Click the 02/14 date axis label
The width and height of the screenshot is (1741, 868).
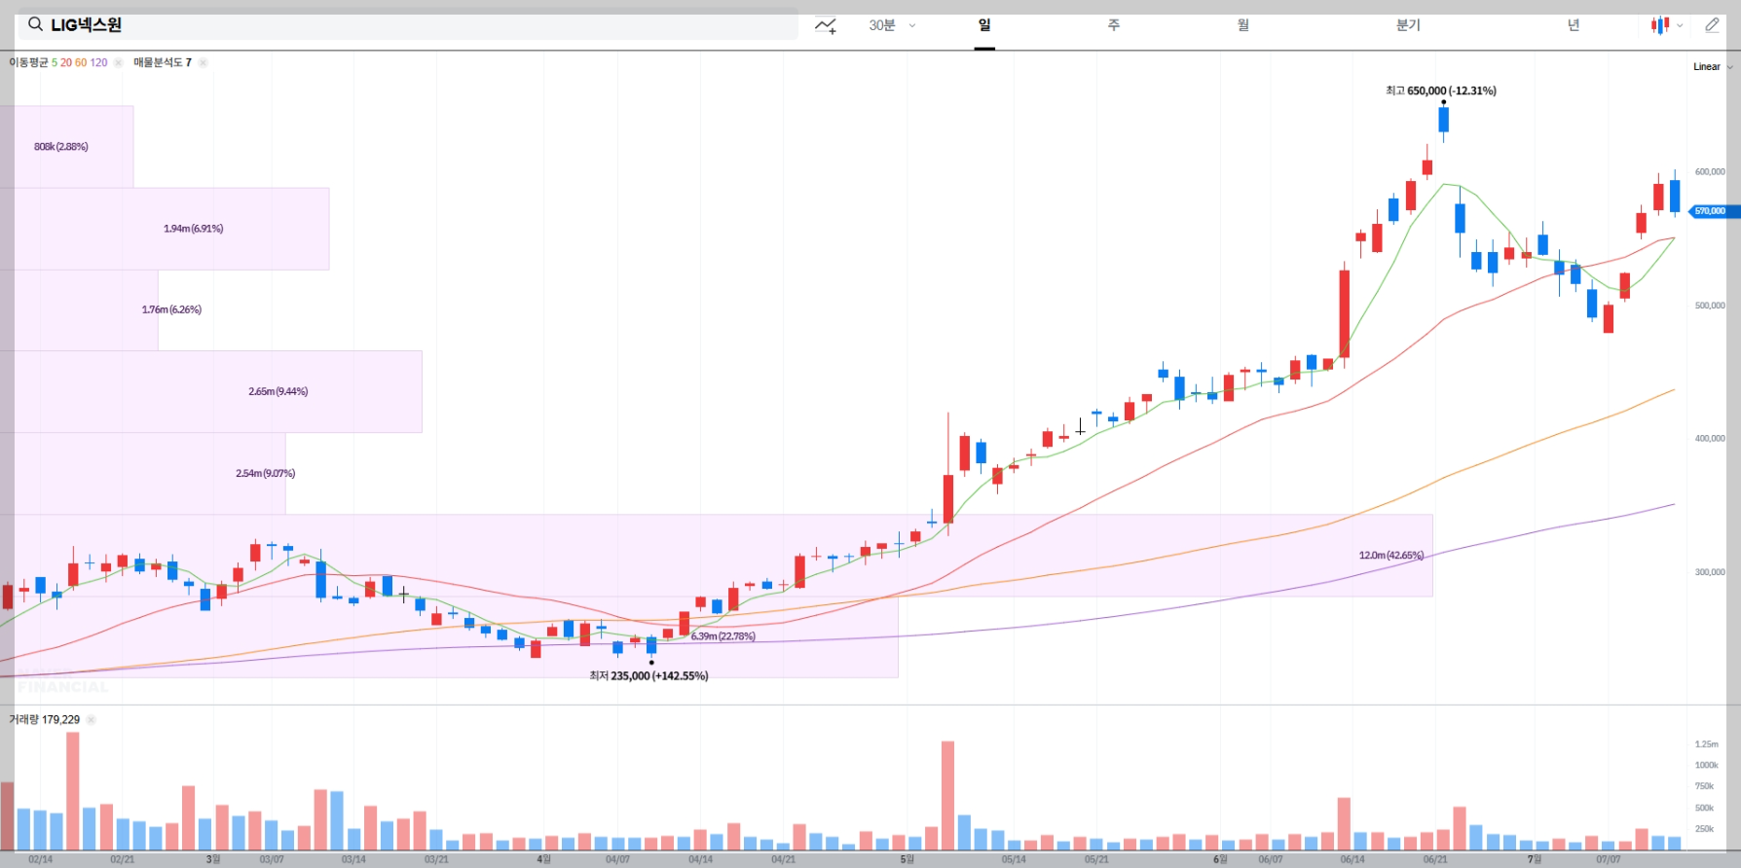(x=41, y=859)
